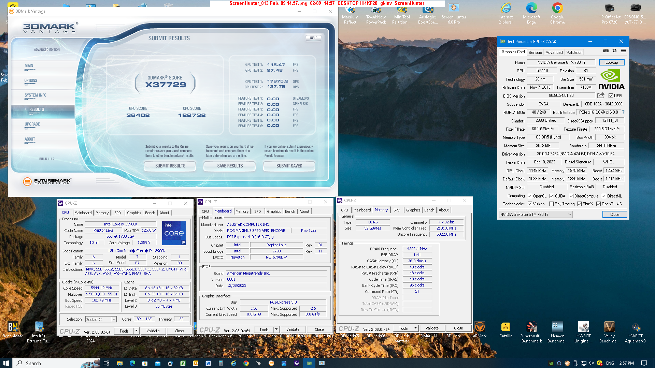Viewport: 655px width, 368px height.
Task: Click the Bus Interface question mark icon
Action: coord(623,112)
